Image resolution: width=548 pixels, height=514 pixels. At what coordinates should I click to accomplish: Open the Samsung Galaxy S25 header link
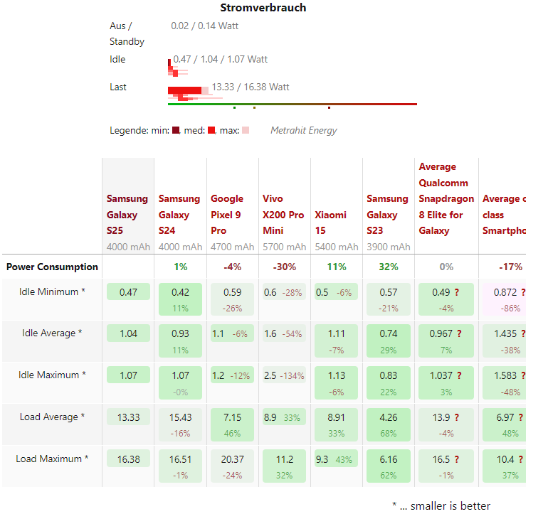(x=127, y=215)
